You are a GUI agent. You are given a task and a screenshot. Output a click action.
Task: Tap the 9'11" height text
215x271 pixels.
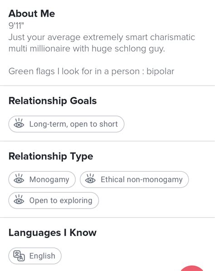click(x=16, y=26)
